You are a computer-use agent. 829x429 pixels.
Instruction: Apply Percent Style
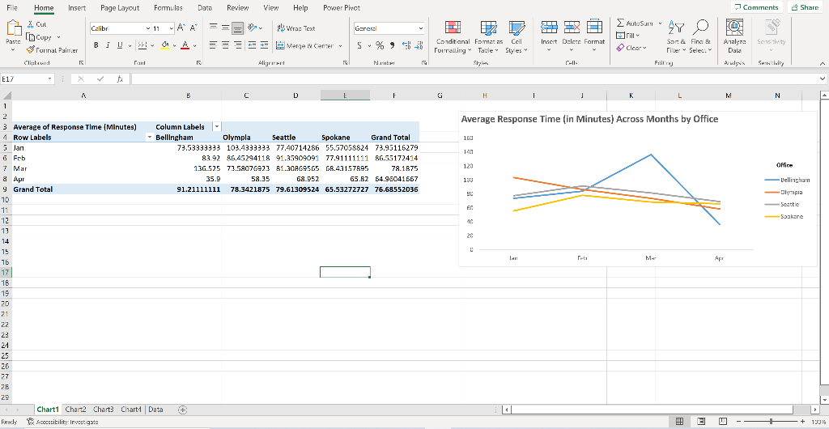coord(380,45)
